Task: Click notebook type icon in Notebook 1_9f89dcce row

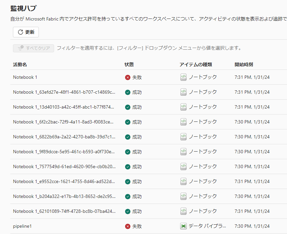Action: 183,152
